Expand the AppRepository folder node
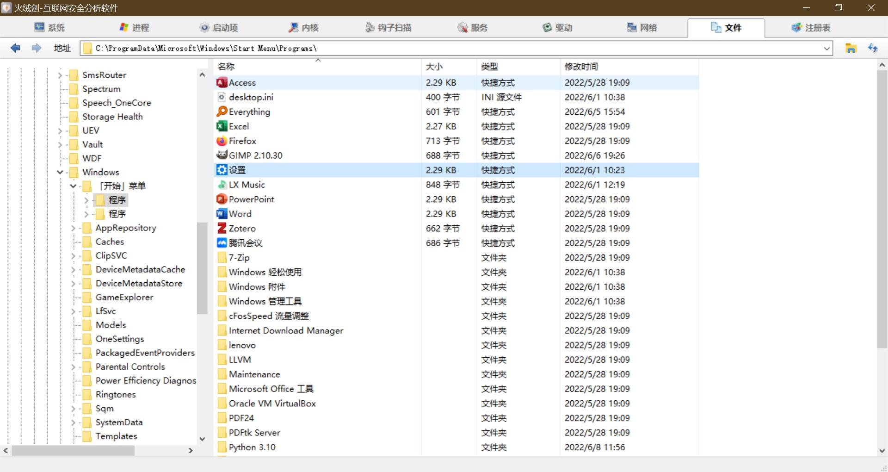 point(73,228)
